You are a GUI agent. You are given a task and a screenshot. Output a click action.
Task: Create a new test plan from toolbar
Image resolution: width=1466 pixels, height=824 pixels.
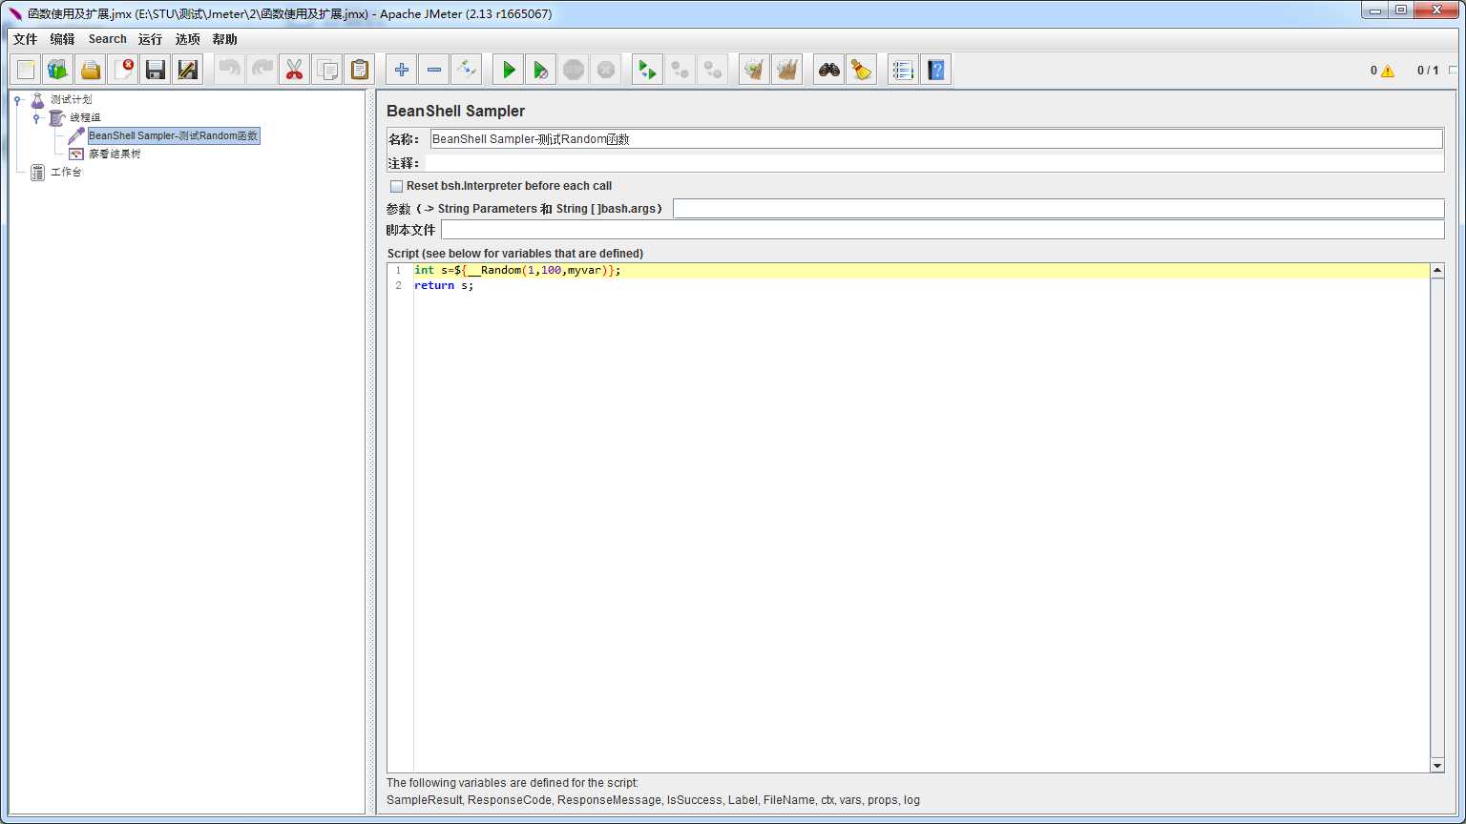26,70
